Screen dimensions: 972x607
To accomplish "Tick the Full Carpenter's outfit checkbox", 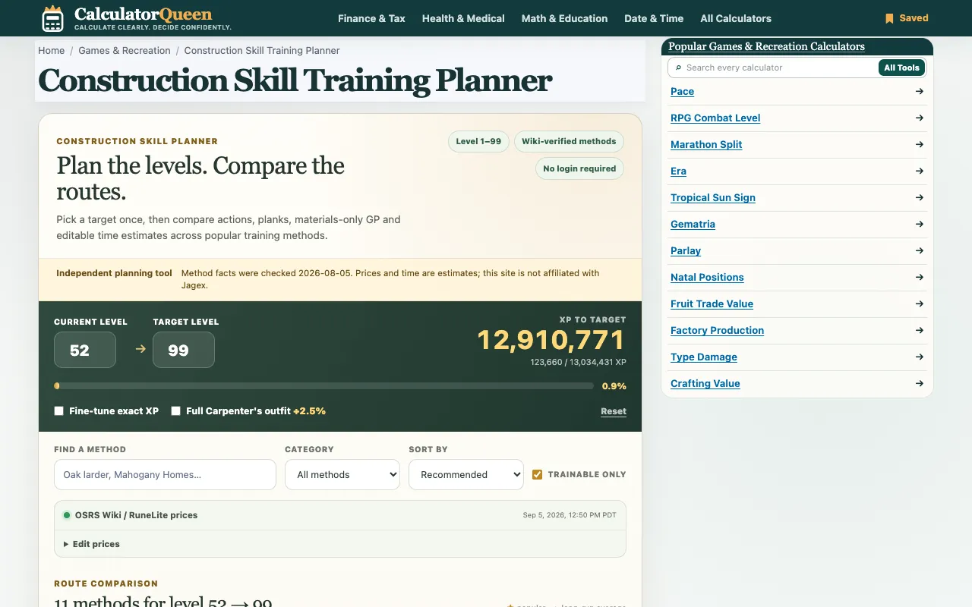I will click(x=175, y=411).
